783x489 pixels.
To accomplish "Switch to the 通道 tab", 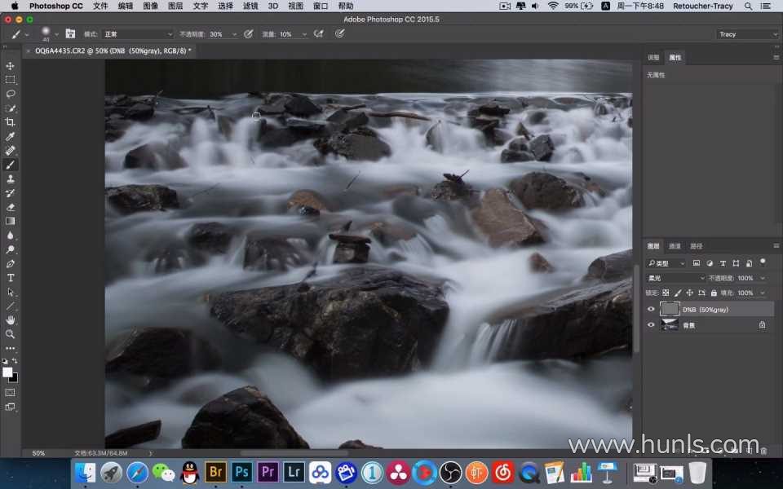I will [x=675, y=246].
